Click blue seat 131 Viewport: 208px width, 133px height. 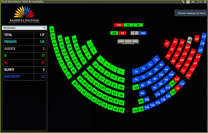161,74
